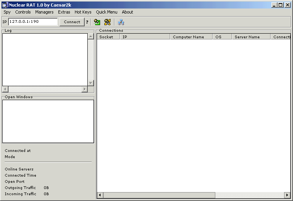The width and height of the screenshot is (293, 201).
Task: Click the green checkmark toolbar icon
Action: 97,22
